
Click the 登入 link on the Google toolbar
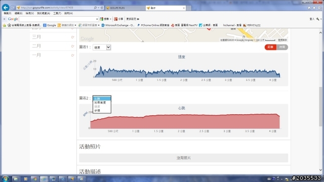312,19
